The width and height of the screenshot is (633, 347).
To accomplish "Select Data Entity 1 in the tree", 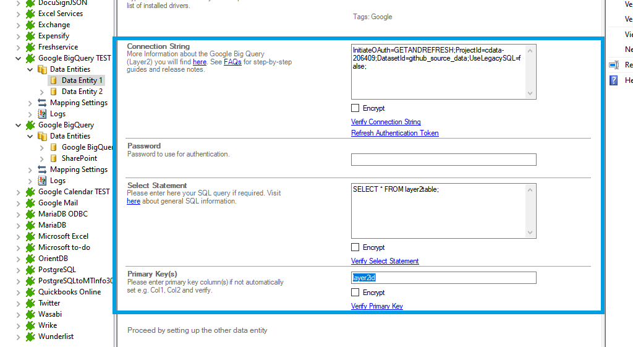I will coord(82,80).
